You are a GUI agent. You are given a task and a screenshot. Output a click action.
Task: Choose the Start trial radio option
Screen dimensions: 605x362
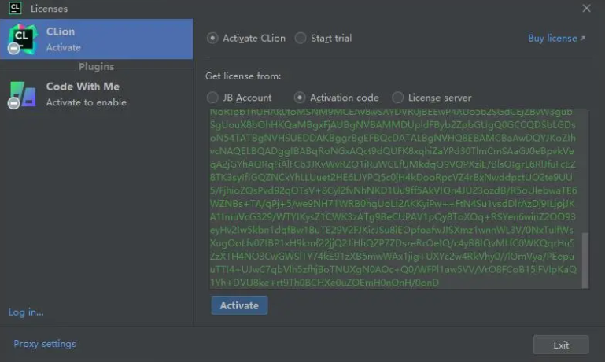tap(301, 39)
